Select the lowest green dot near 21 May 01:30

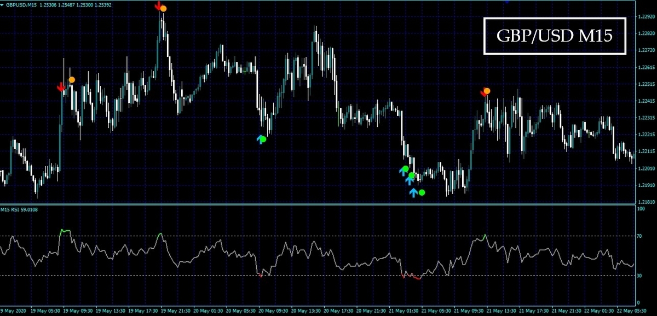pos(422,192)
